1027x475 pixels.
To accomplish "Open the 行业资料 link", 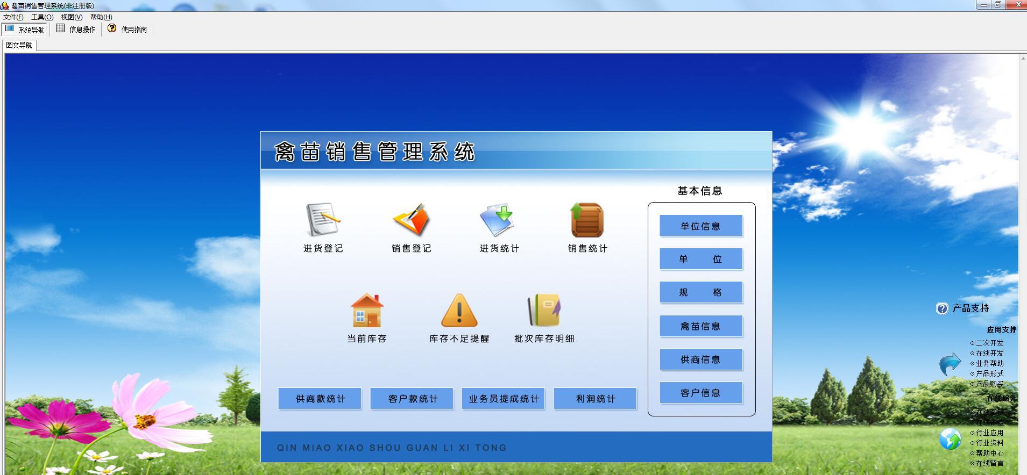I will point(990,443).
